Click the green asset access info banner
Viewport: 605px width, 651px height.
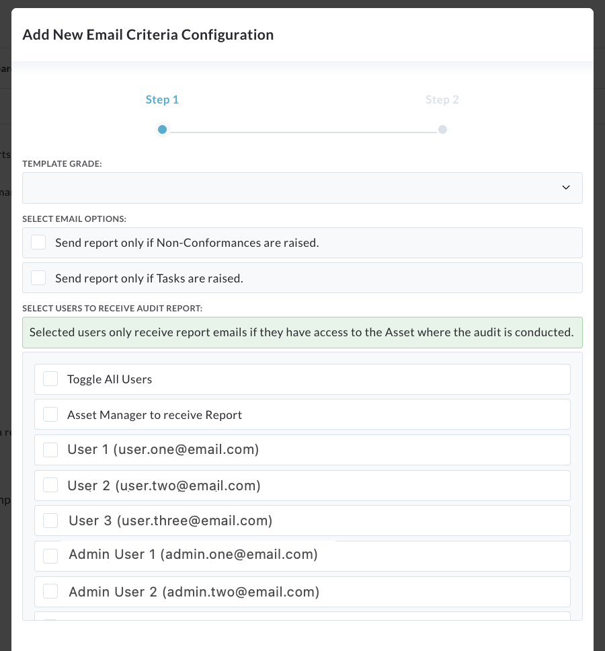pyautogui.click(x=302, y=332)
